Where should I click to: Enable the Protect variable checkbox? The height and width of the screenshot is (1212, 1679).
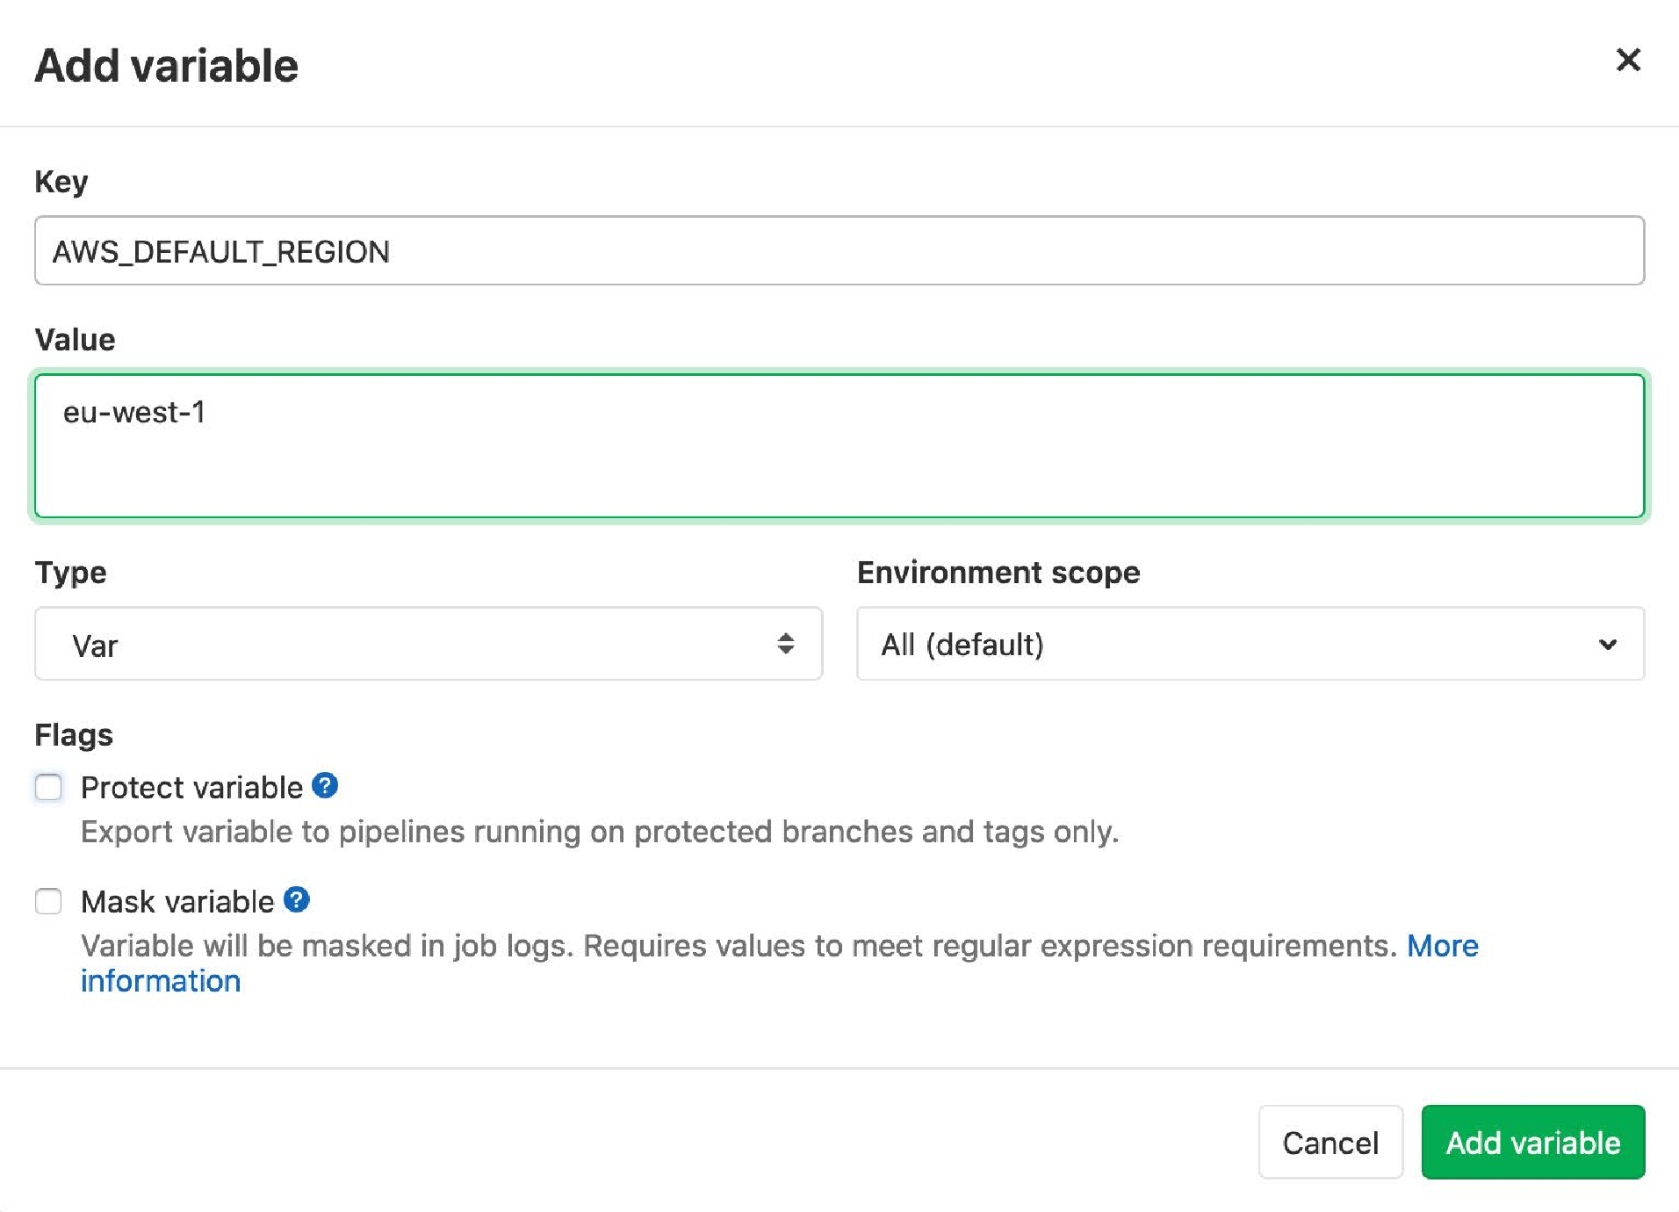[x=48, y=787]
